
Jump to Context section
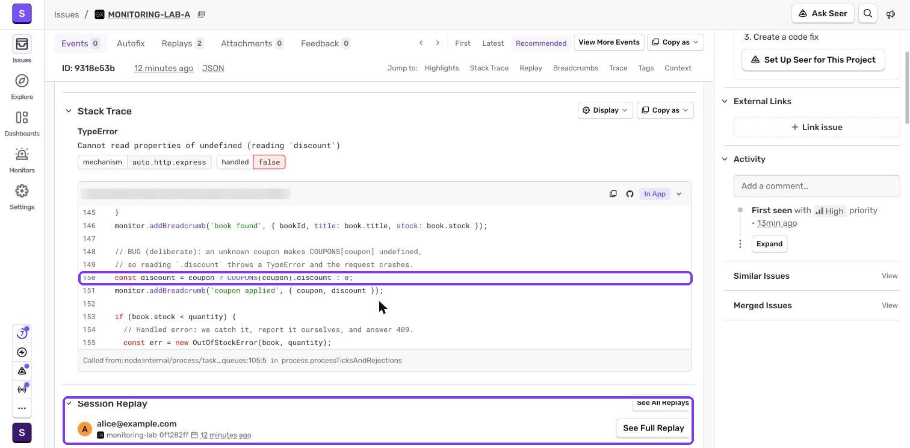point(678,68)
